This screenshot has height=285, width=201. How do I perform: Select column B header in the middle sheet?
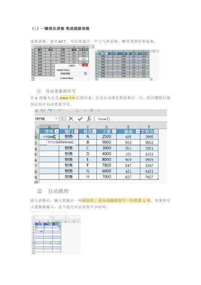69,127
